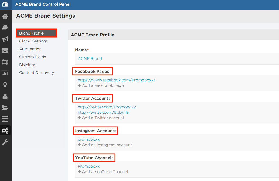Open the twitter.com/Promoboxx link
279x181 pixels.
pos(107,107)
